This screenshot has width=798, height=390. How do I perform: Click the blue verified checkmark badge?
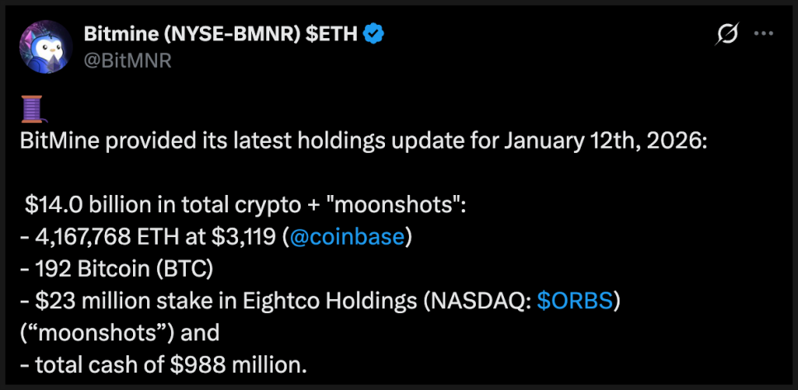[x=374, y=34]
